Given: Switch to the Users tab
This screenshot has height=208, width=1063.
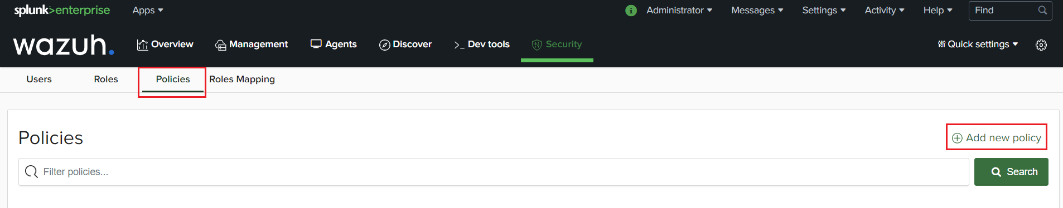Looking at the screenshot, I should tap(39, 79).
